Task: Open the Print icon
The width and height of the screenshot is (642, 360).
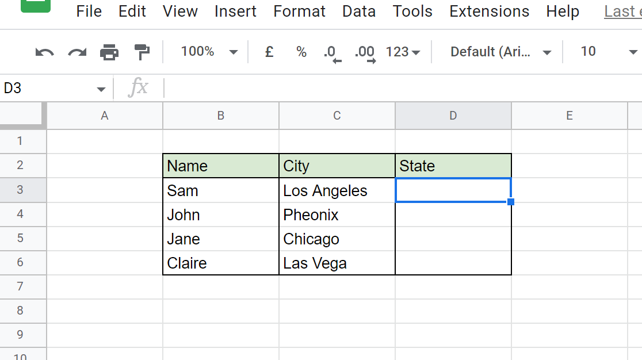Action: pos(109,51)
